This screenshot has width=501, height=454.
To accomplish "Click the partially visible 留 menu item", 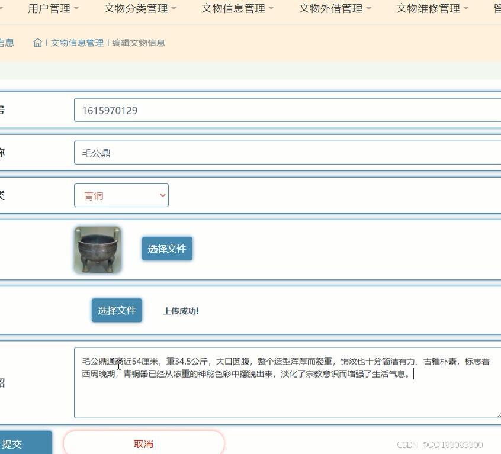I will tap(496, 9).
